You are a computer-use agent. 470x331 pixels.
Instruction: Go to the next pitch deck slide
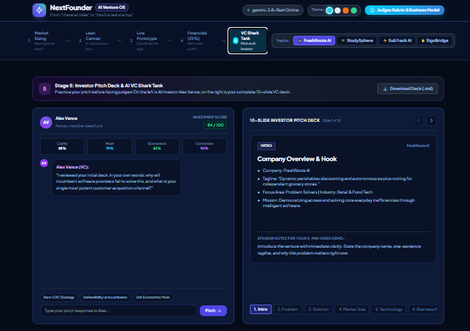[431, 120]
